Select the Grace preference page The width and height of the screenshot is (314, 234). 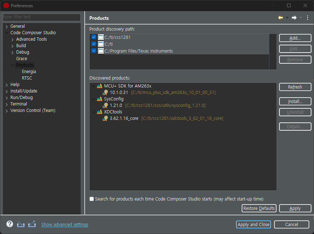(x=22, y=58)
